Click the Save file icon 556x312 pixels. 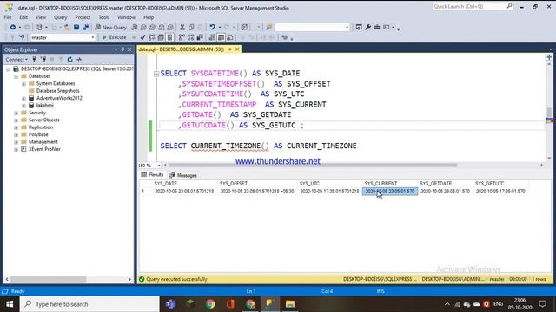pos(76,27)
